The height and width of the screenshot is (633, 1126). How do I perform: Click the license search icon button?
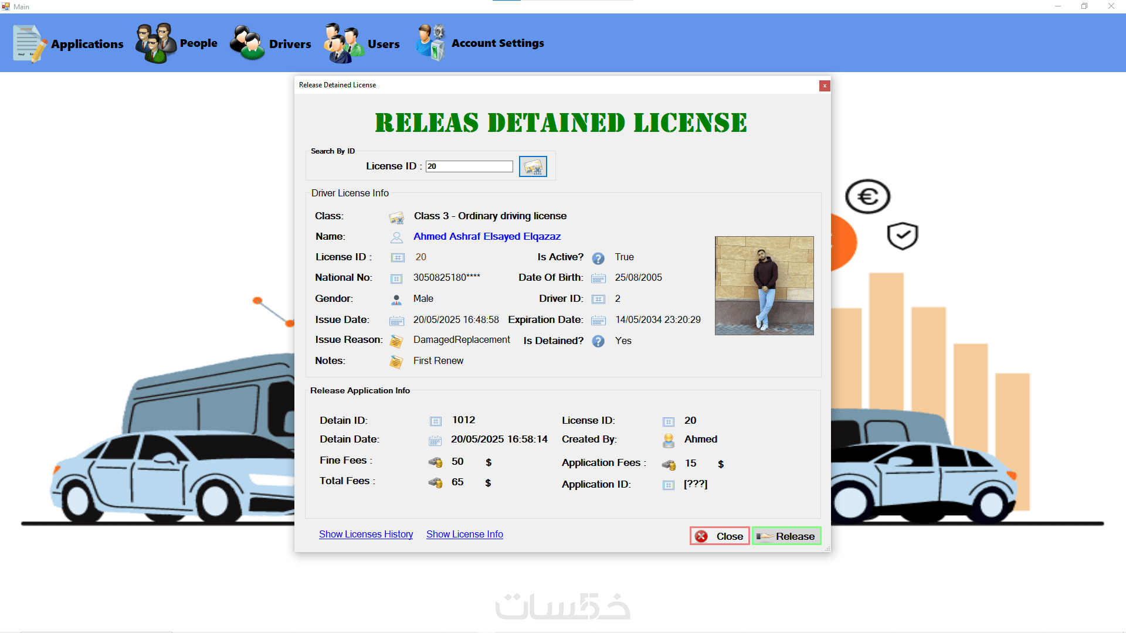pyautogui.click(x=533, y=166)
